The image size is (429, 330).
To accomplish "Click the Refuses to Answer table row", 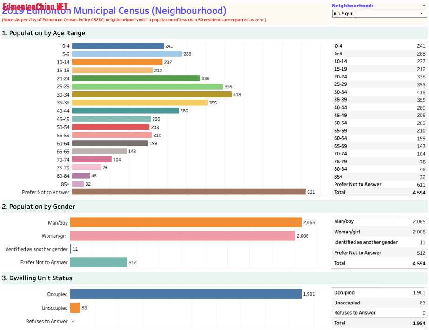I will coord(379,313).
